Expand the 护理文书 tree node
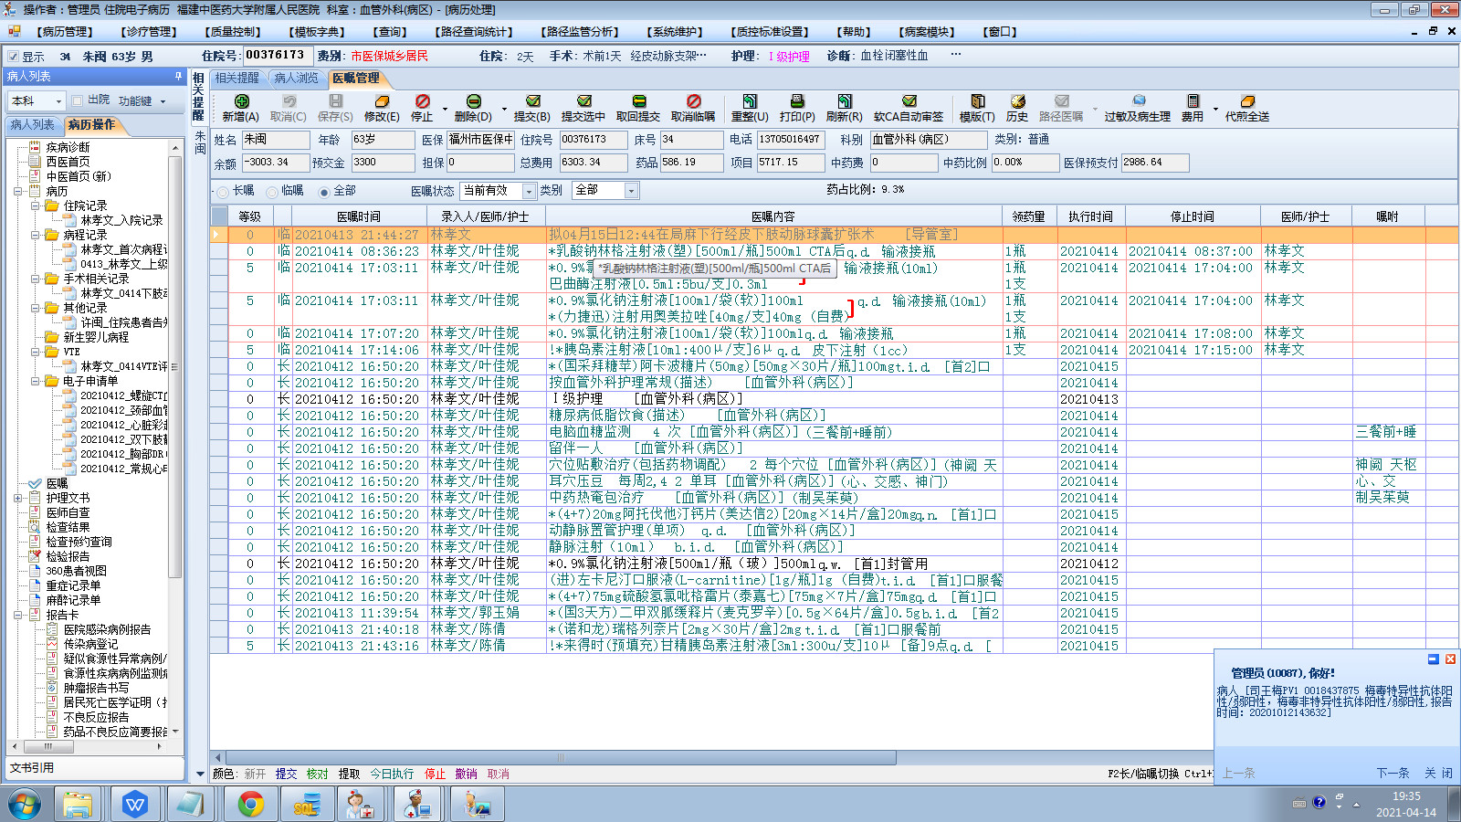The width and height of the screenshot is (1461, 822). point(18,499)
